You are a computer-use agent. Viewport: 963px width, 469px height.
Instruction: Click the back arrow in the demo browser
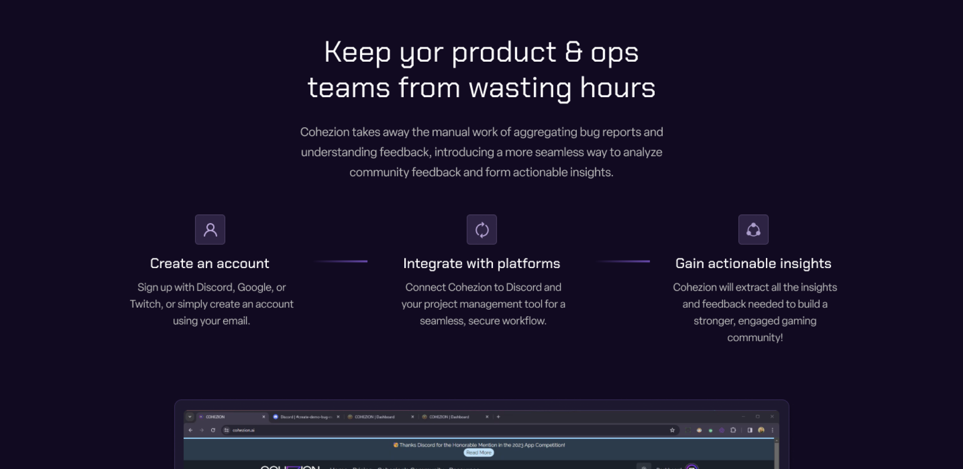pos(191,430)
